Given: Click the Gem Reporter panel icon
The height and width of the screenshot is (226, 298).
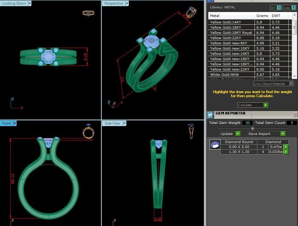Looking at the screenshot, I should click(210, 115).
